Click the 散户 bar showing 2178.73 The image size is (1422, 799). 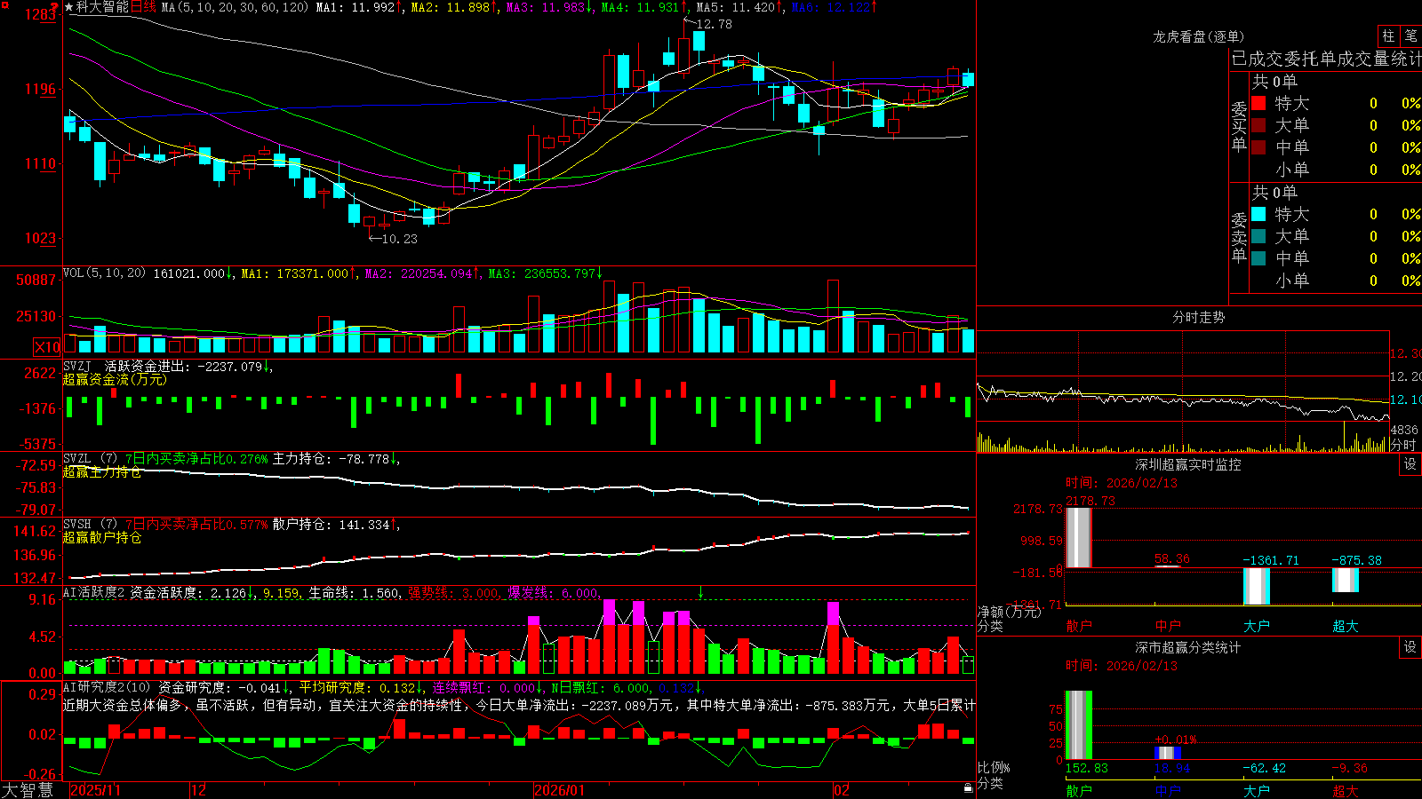1079,537
